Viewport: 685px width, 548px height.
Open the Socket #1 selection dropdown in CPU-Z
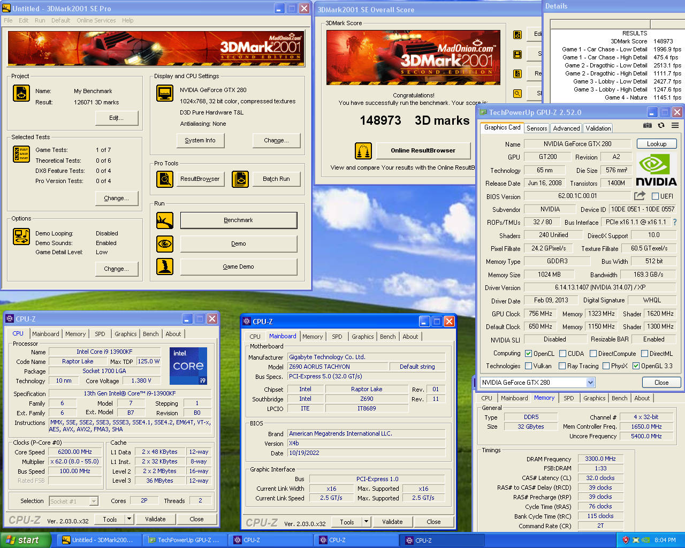click(94, 501)
